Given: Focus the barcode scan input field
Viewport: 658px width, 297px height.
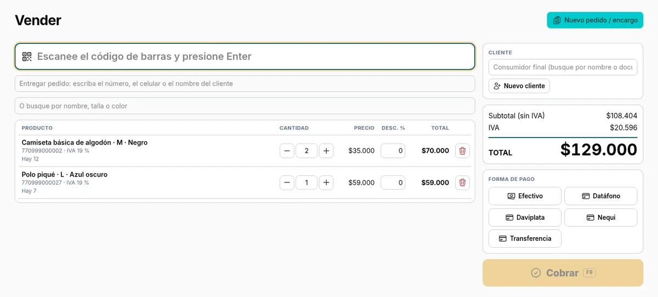Looking at the screenshot, I should click(x=245, y=56).
